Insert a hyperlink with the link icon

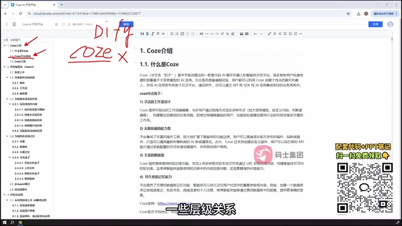click(x=163, y=34)
